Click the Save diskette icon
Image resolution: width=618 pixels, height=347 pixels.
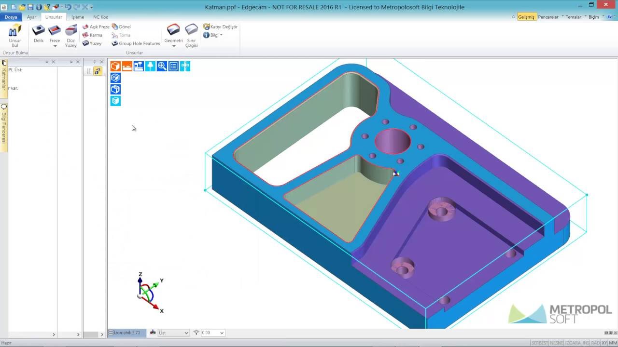(30, 7)
